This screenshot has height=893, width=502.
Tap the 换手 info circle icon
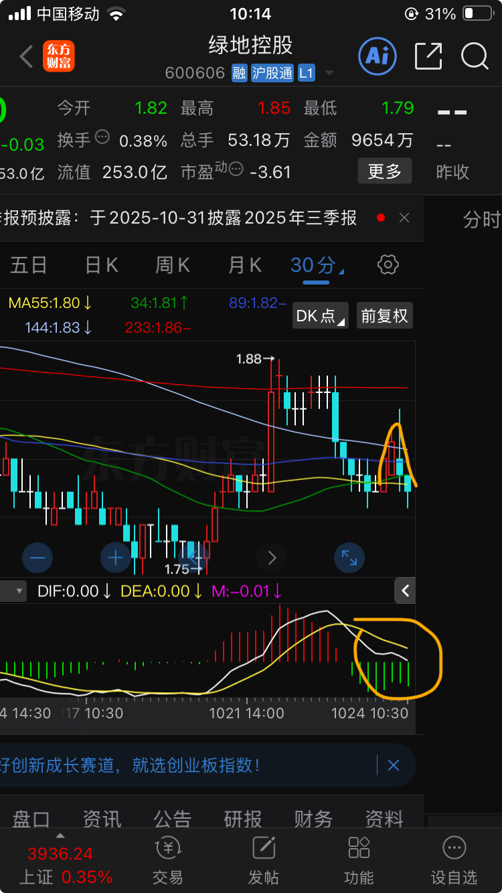point(102,137)
